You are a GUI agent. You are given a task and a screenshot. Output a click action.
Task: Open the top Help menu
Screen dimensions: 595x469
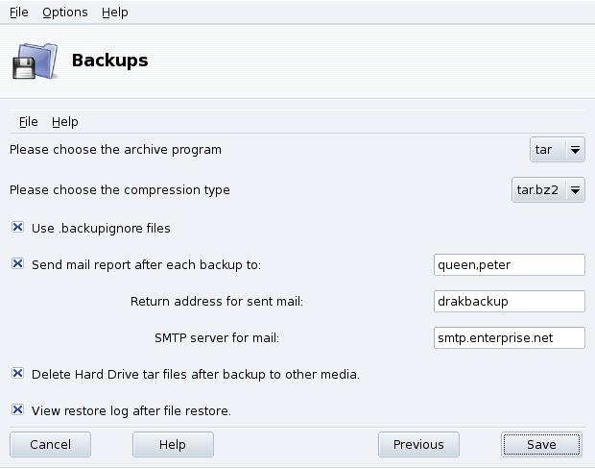pyautogui.click(x=114, y=12)
